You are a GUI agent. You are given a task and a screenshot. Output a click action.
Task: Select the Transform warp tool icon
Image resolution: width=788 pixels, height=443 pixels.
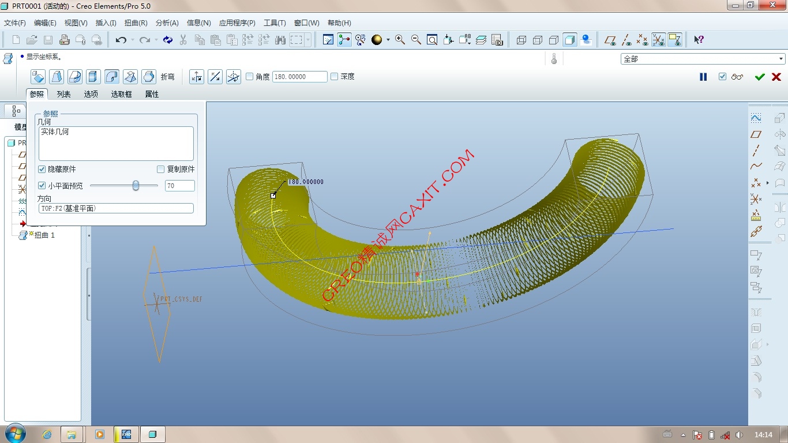[38, 76]
